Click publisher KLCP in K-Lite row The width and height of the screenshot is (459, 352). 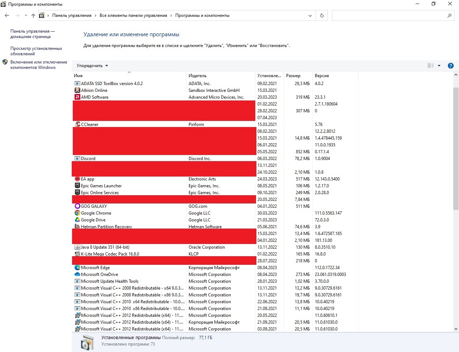click(x=194, y=254)
